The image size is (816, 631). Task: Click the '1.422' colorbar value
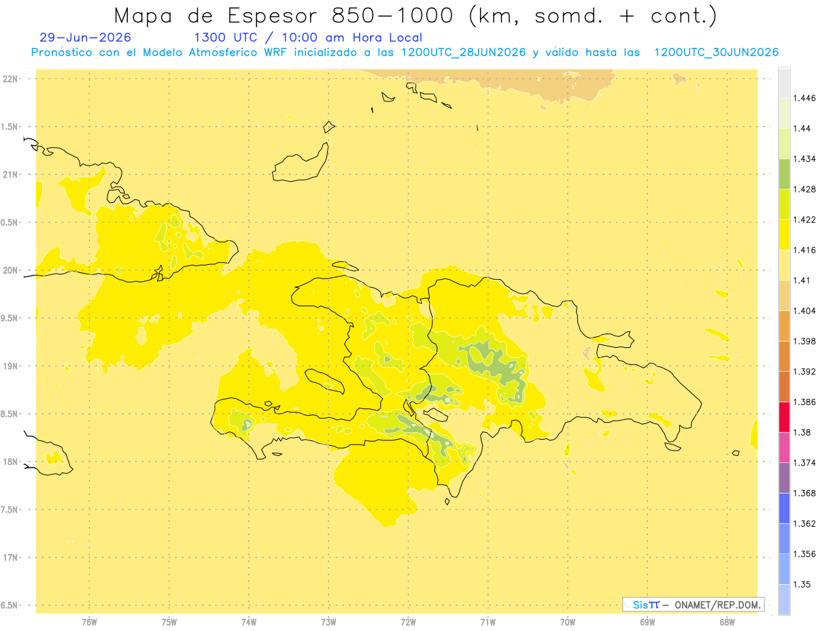click(804, 219)
